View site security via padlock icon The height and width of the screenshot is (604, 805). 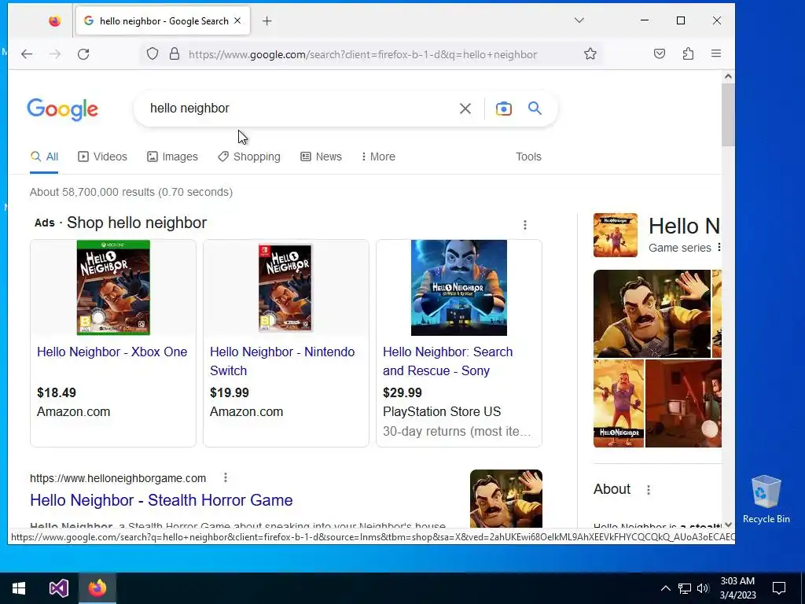tap(175, 54)
